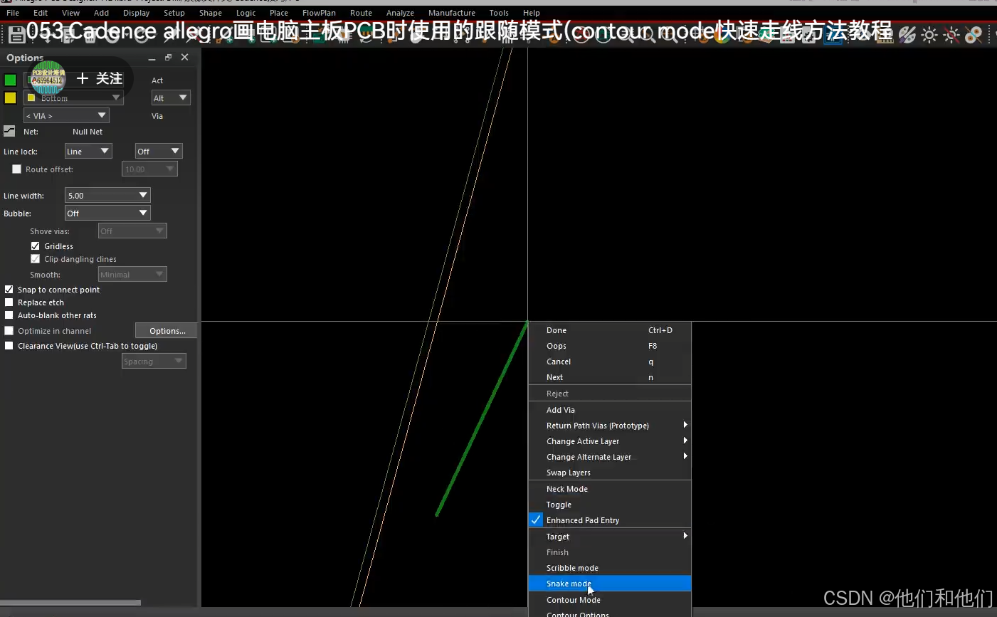997x617 pixels.
Task: Open the Line lock angle dropdown showing Off
Action: (x=159, y=151)
